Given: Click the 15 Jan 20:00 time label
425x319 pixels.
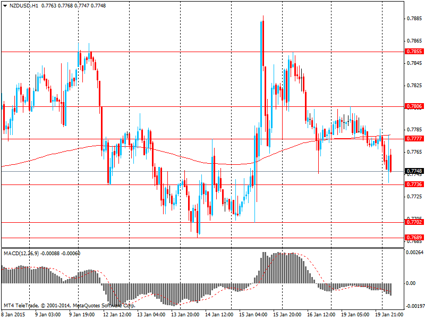Looking at the screenshot, I should 287,314.
